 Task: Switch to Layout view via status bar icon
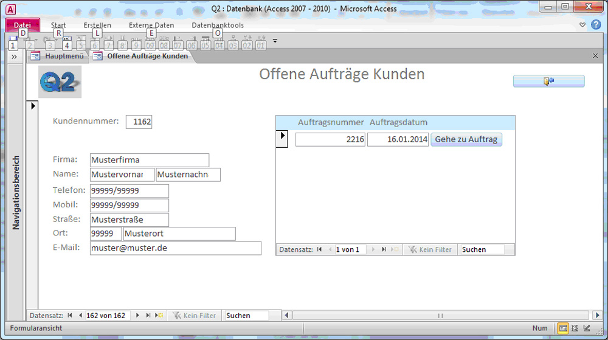tap(575, 328)
